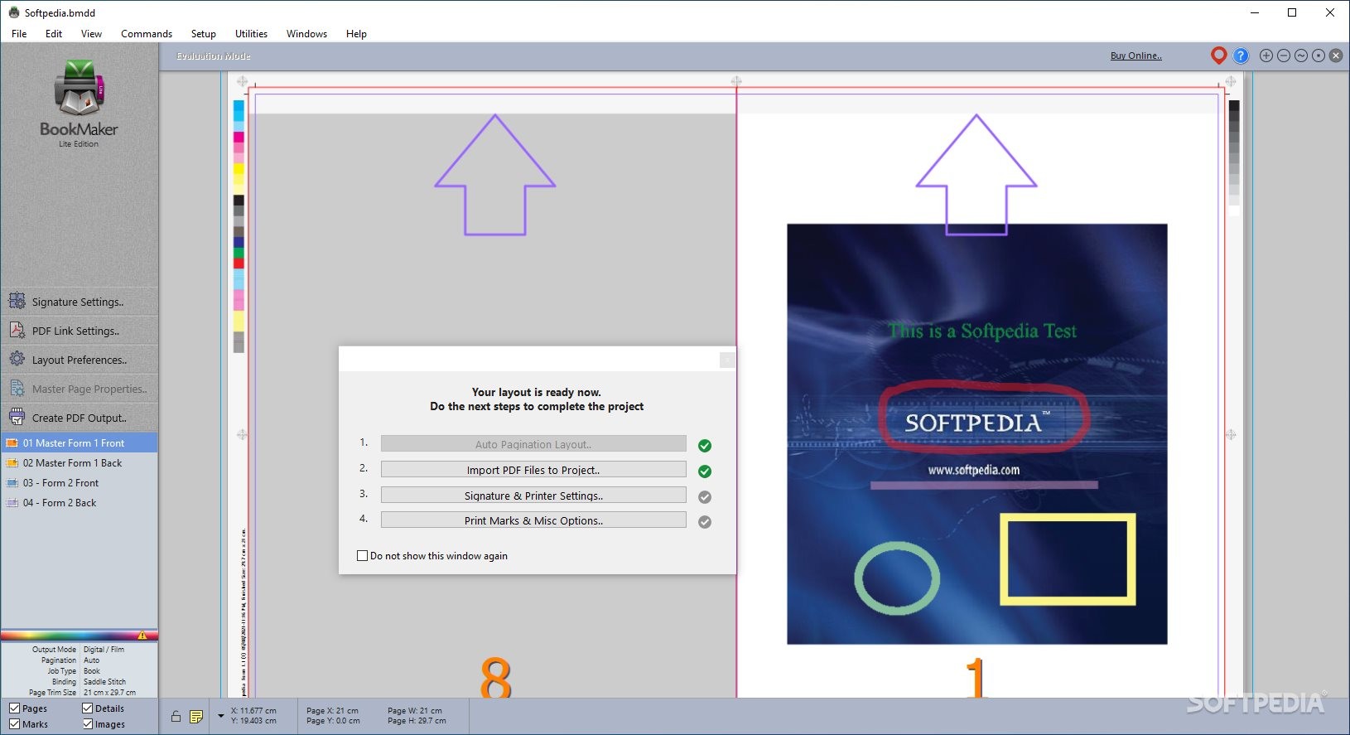
Task: Click Signature & Printer Settings button
Action: pyautogui.click(x=533, y=496)
